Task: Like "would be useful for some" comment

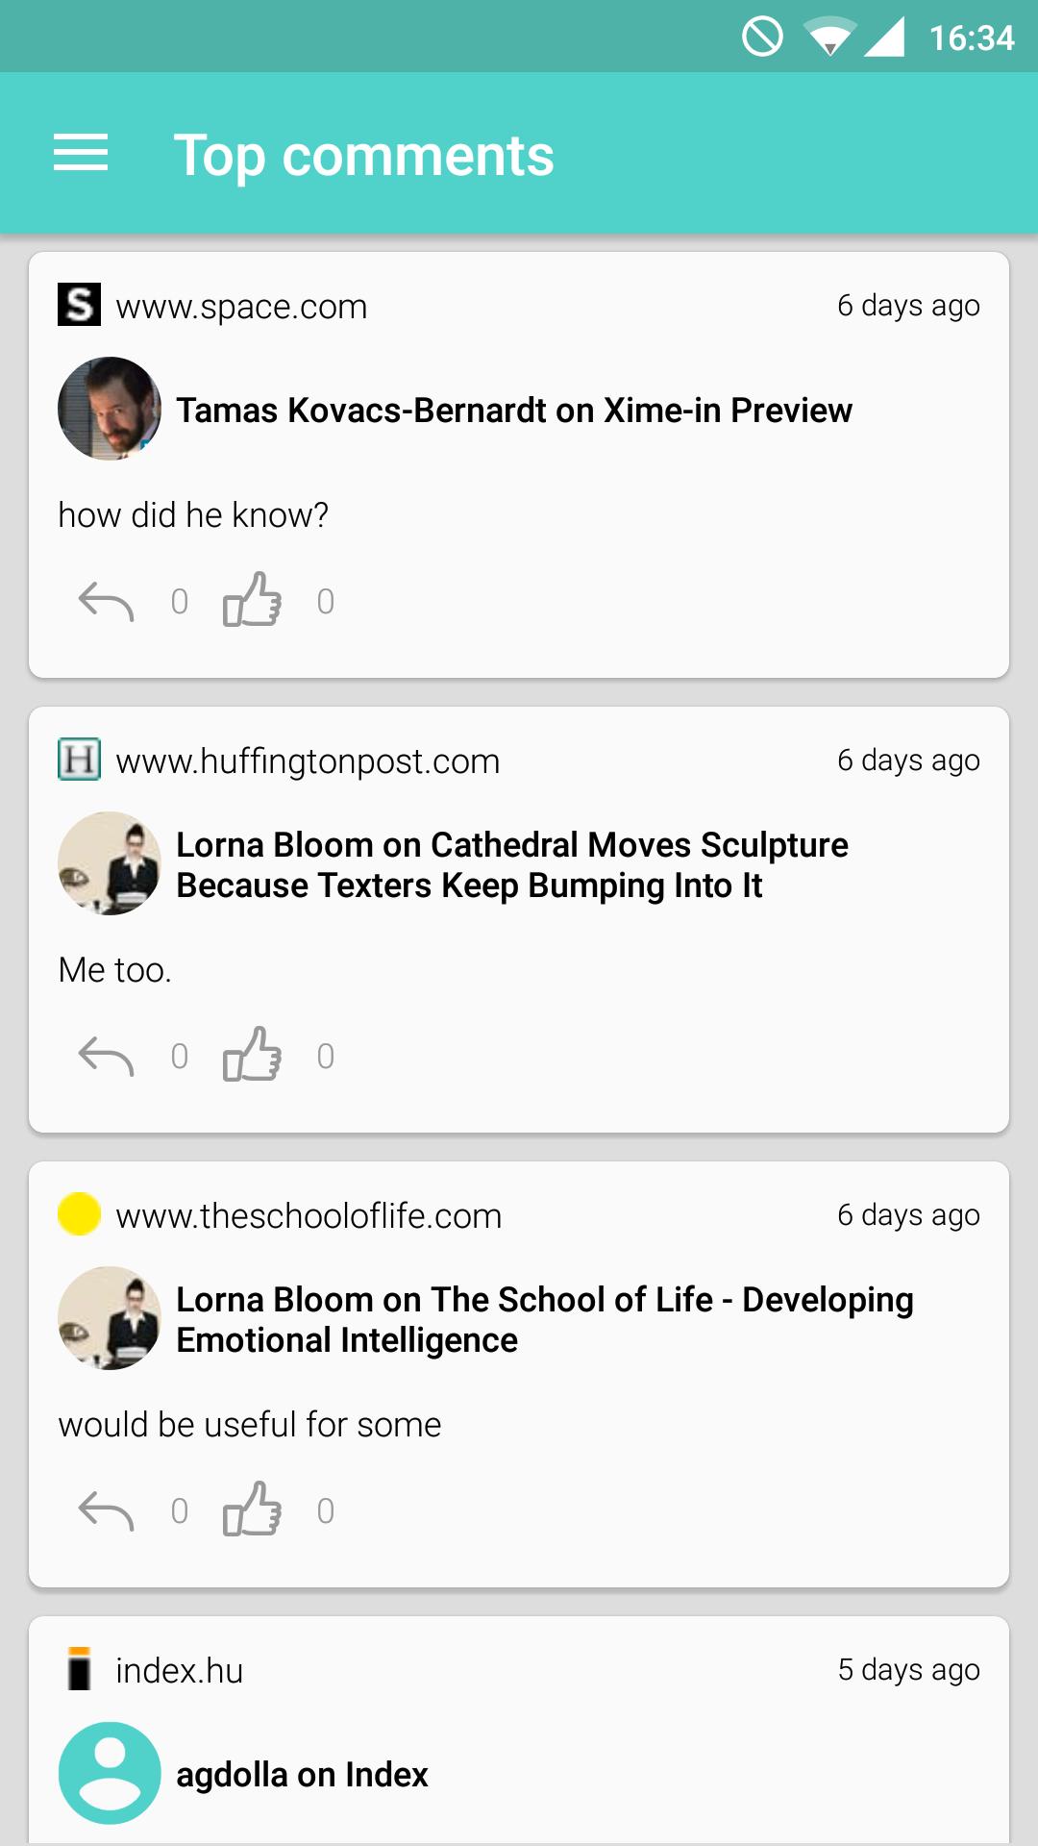Action: [252, 1509]
